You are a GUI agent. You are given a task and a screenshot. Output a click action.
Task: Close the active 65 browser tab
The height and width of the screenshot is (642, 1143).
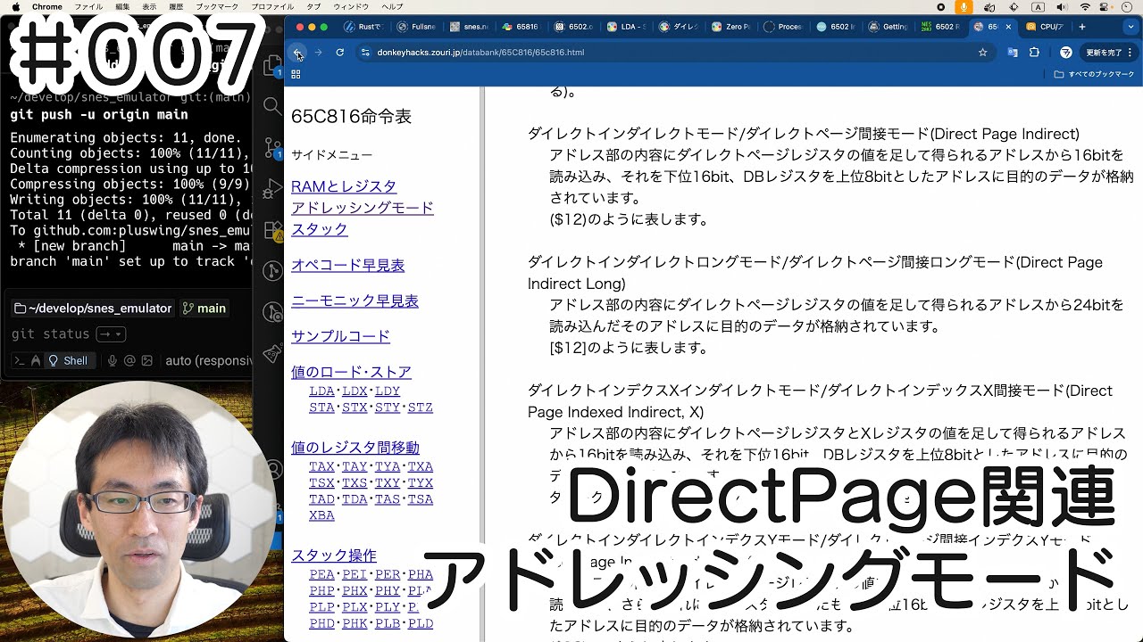1009,27
